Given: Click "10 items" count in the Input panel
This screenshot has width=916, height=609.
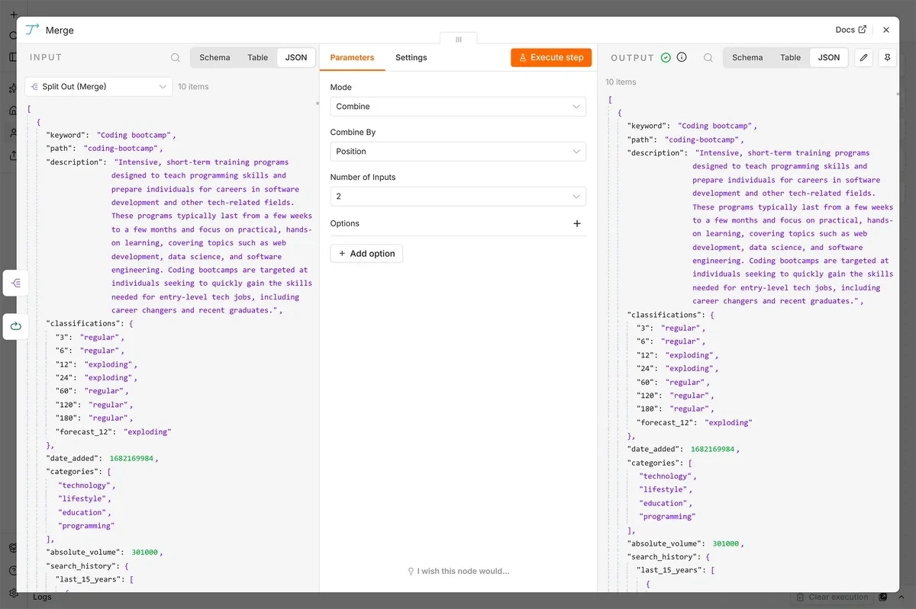Looking at the screenshot, I should [x=193, y=87].
